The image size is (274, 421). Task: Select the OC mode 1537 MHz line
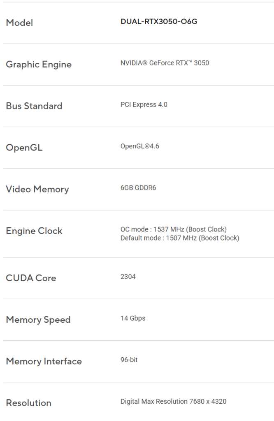[173, 229]
